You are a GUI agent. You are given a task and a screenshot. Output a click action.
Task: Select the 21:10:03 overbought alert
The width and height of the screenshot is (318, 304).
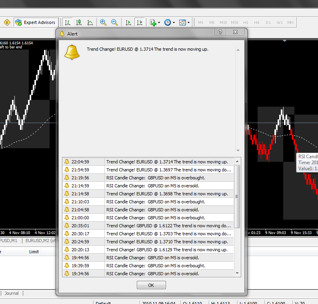(148, 202)
